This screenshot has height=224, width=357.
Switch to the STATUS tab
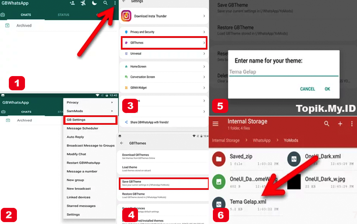coord(63,15)
